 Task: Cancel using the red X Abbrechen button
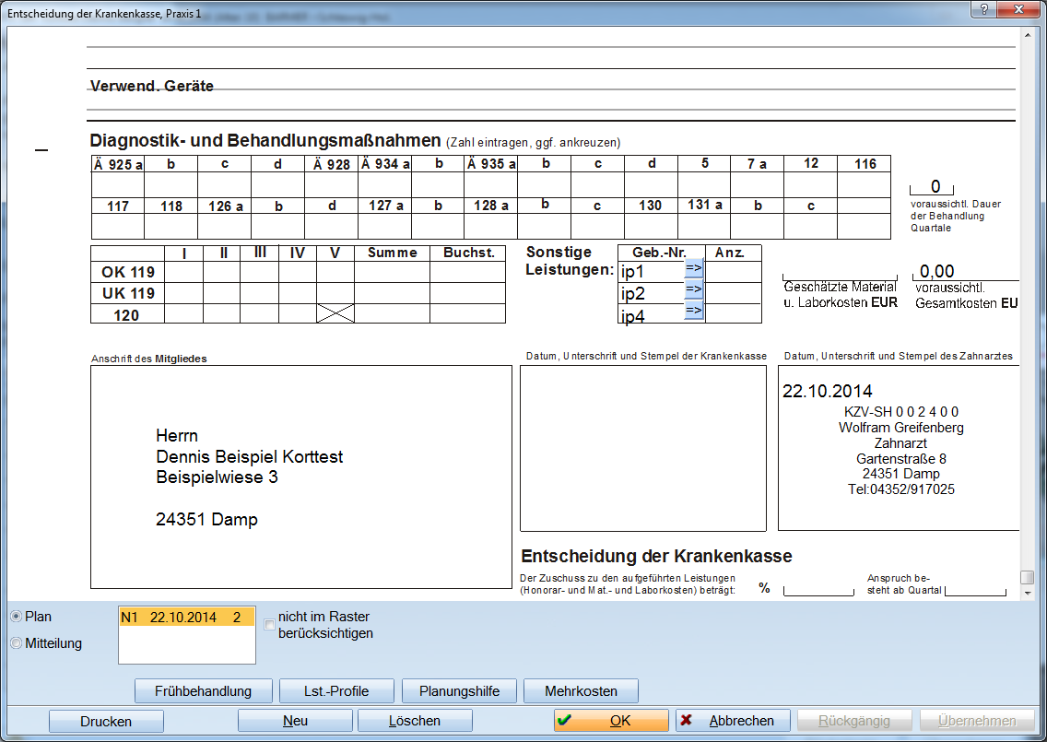[x=732, y=721]
